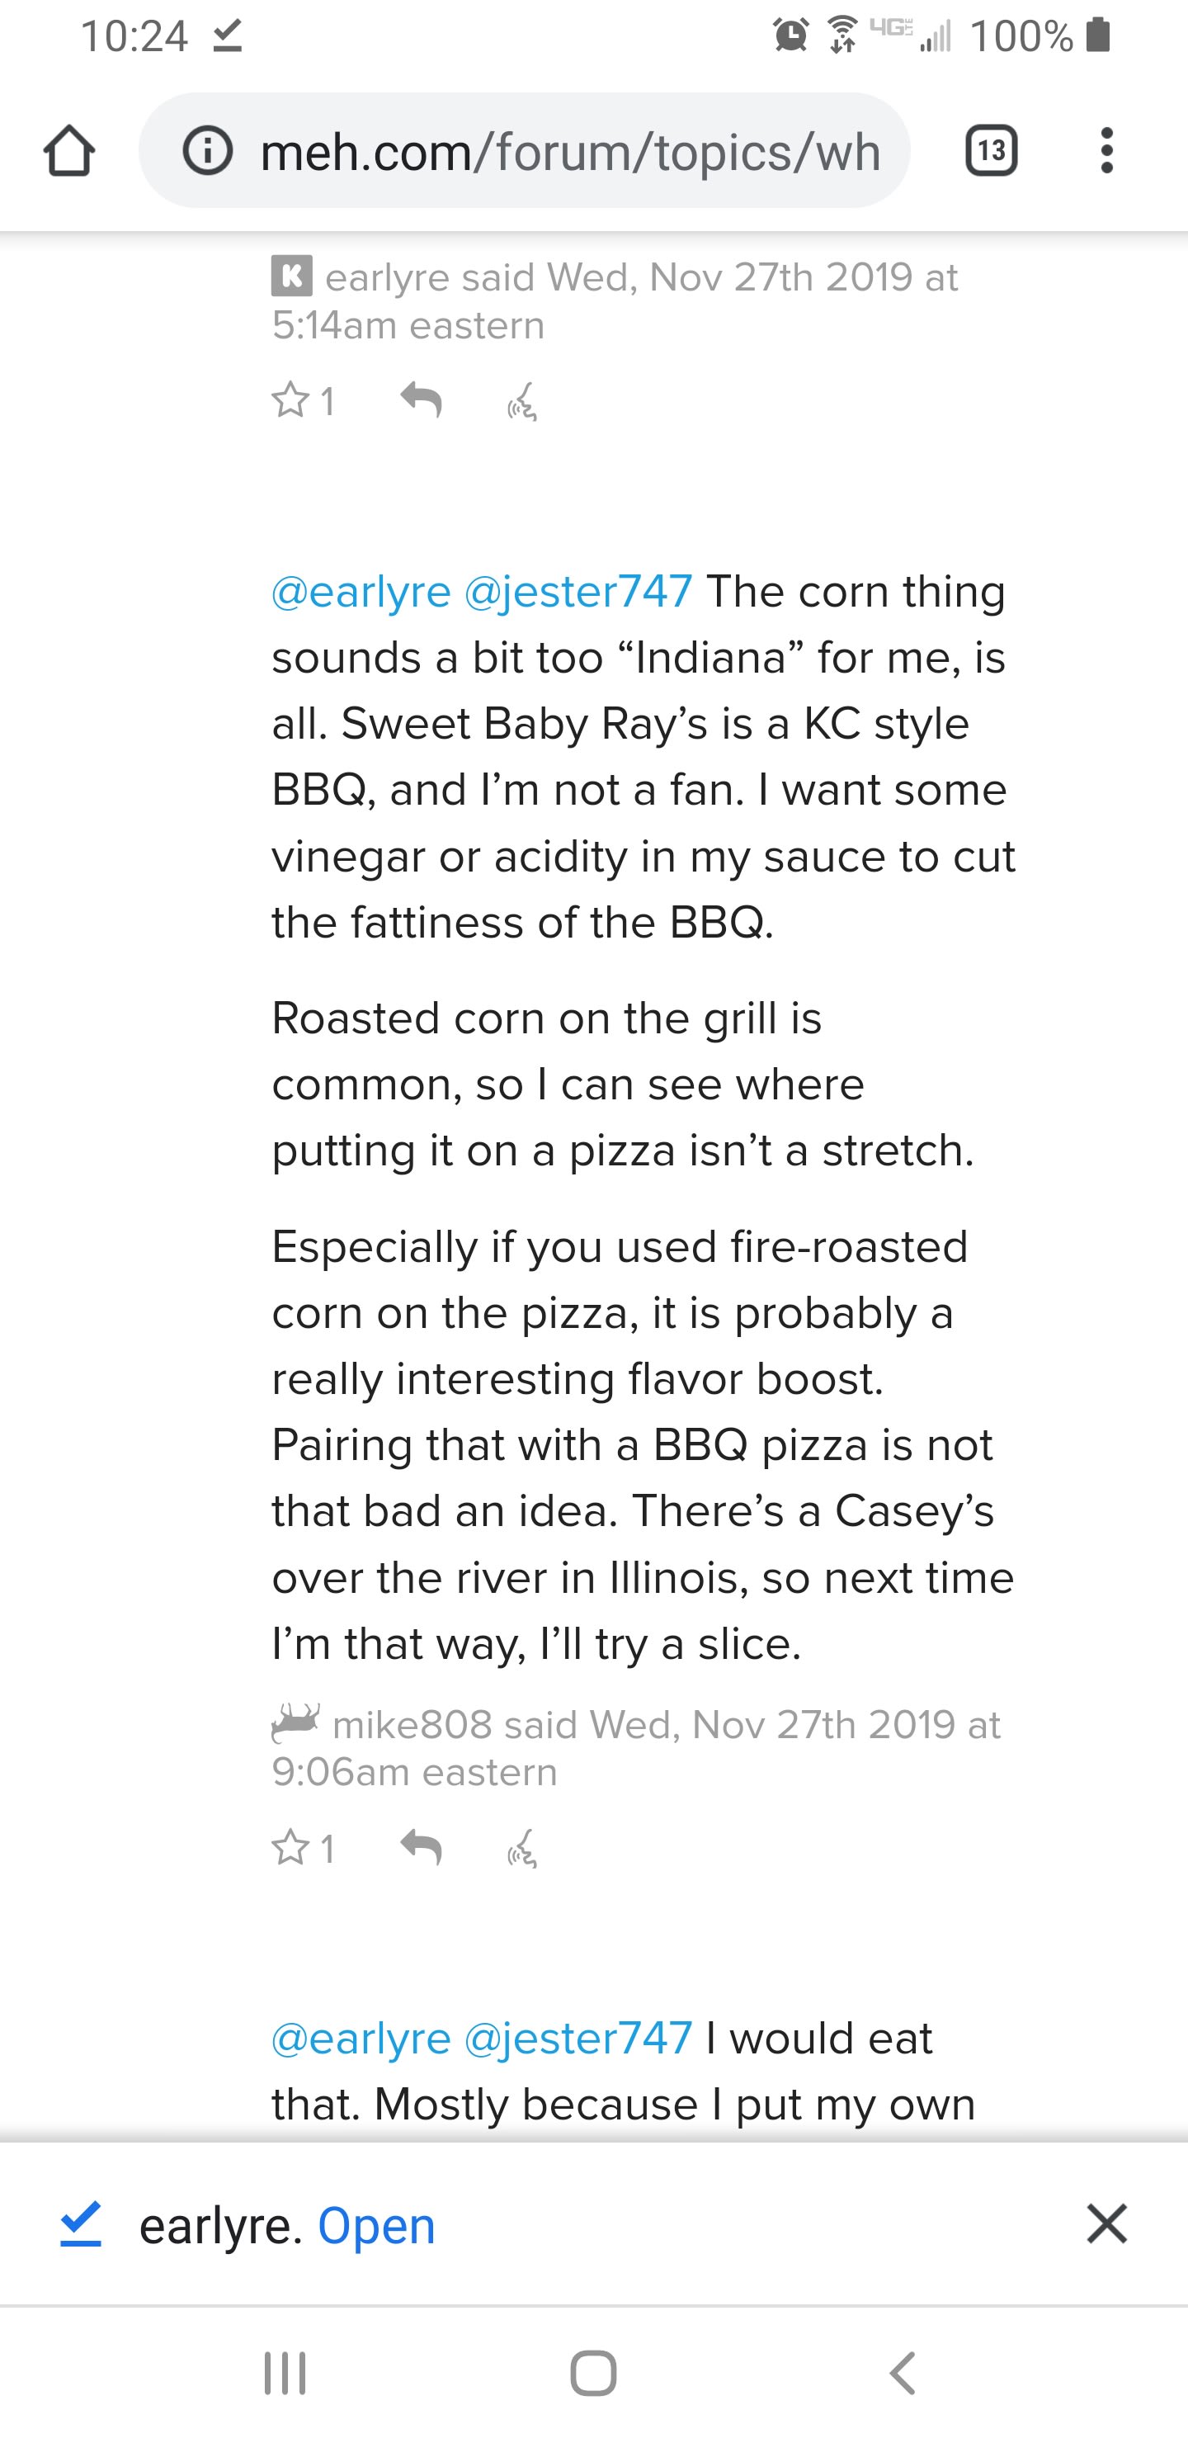Open the browser three-dot overflow menu
1188x2443 pixels.
(x=1105, y=151)
